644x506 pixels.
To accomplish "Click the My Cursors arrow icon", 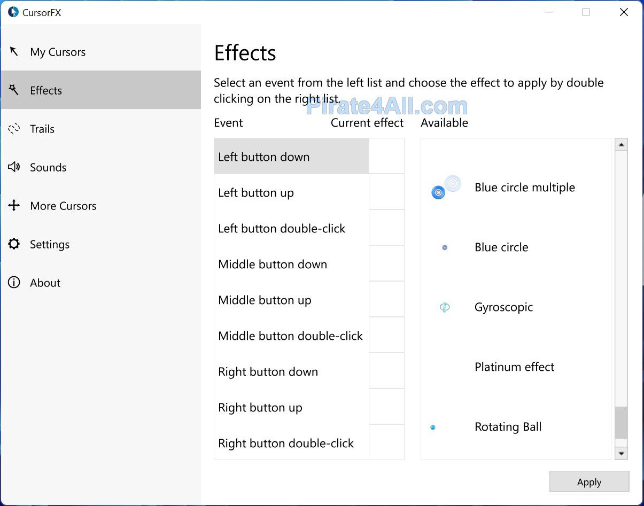I will (14, 52).
